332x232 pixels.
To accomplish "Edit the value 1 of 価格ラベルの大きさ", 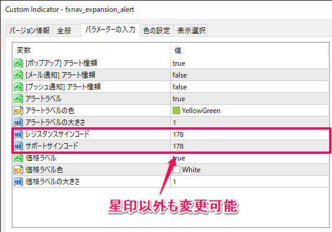I will [x=174, y=182].
